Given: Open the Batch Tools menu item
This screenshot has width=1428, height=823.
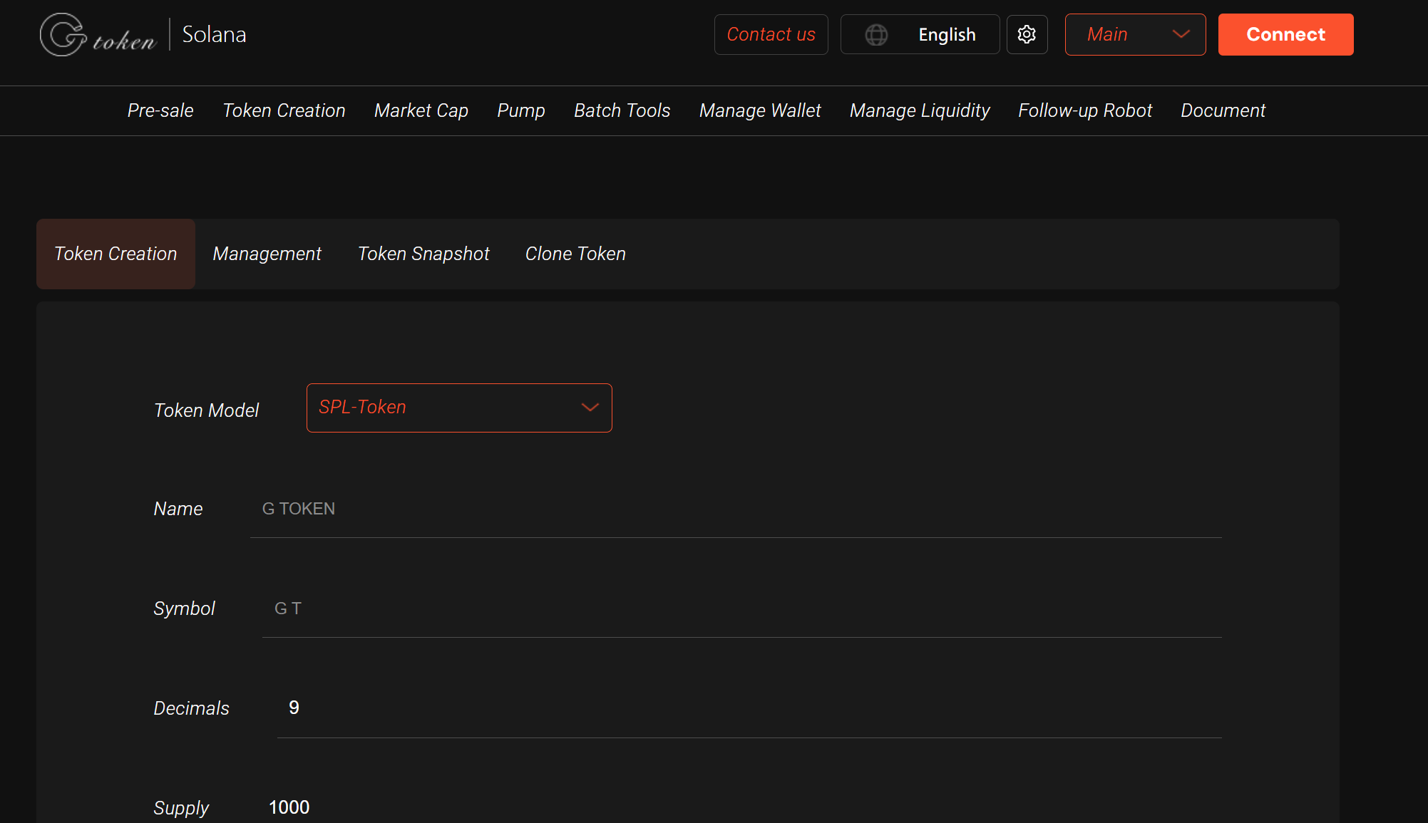Looking at the screenshot, I should 622,110.
